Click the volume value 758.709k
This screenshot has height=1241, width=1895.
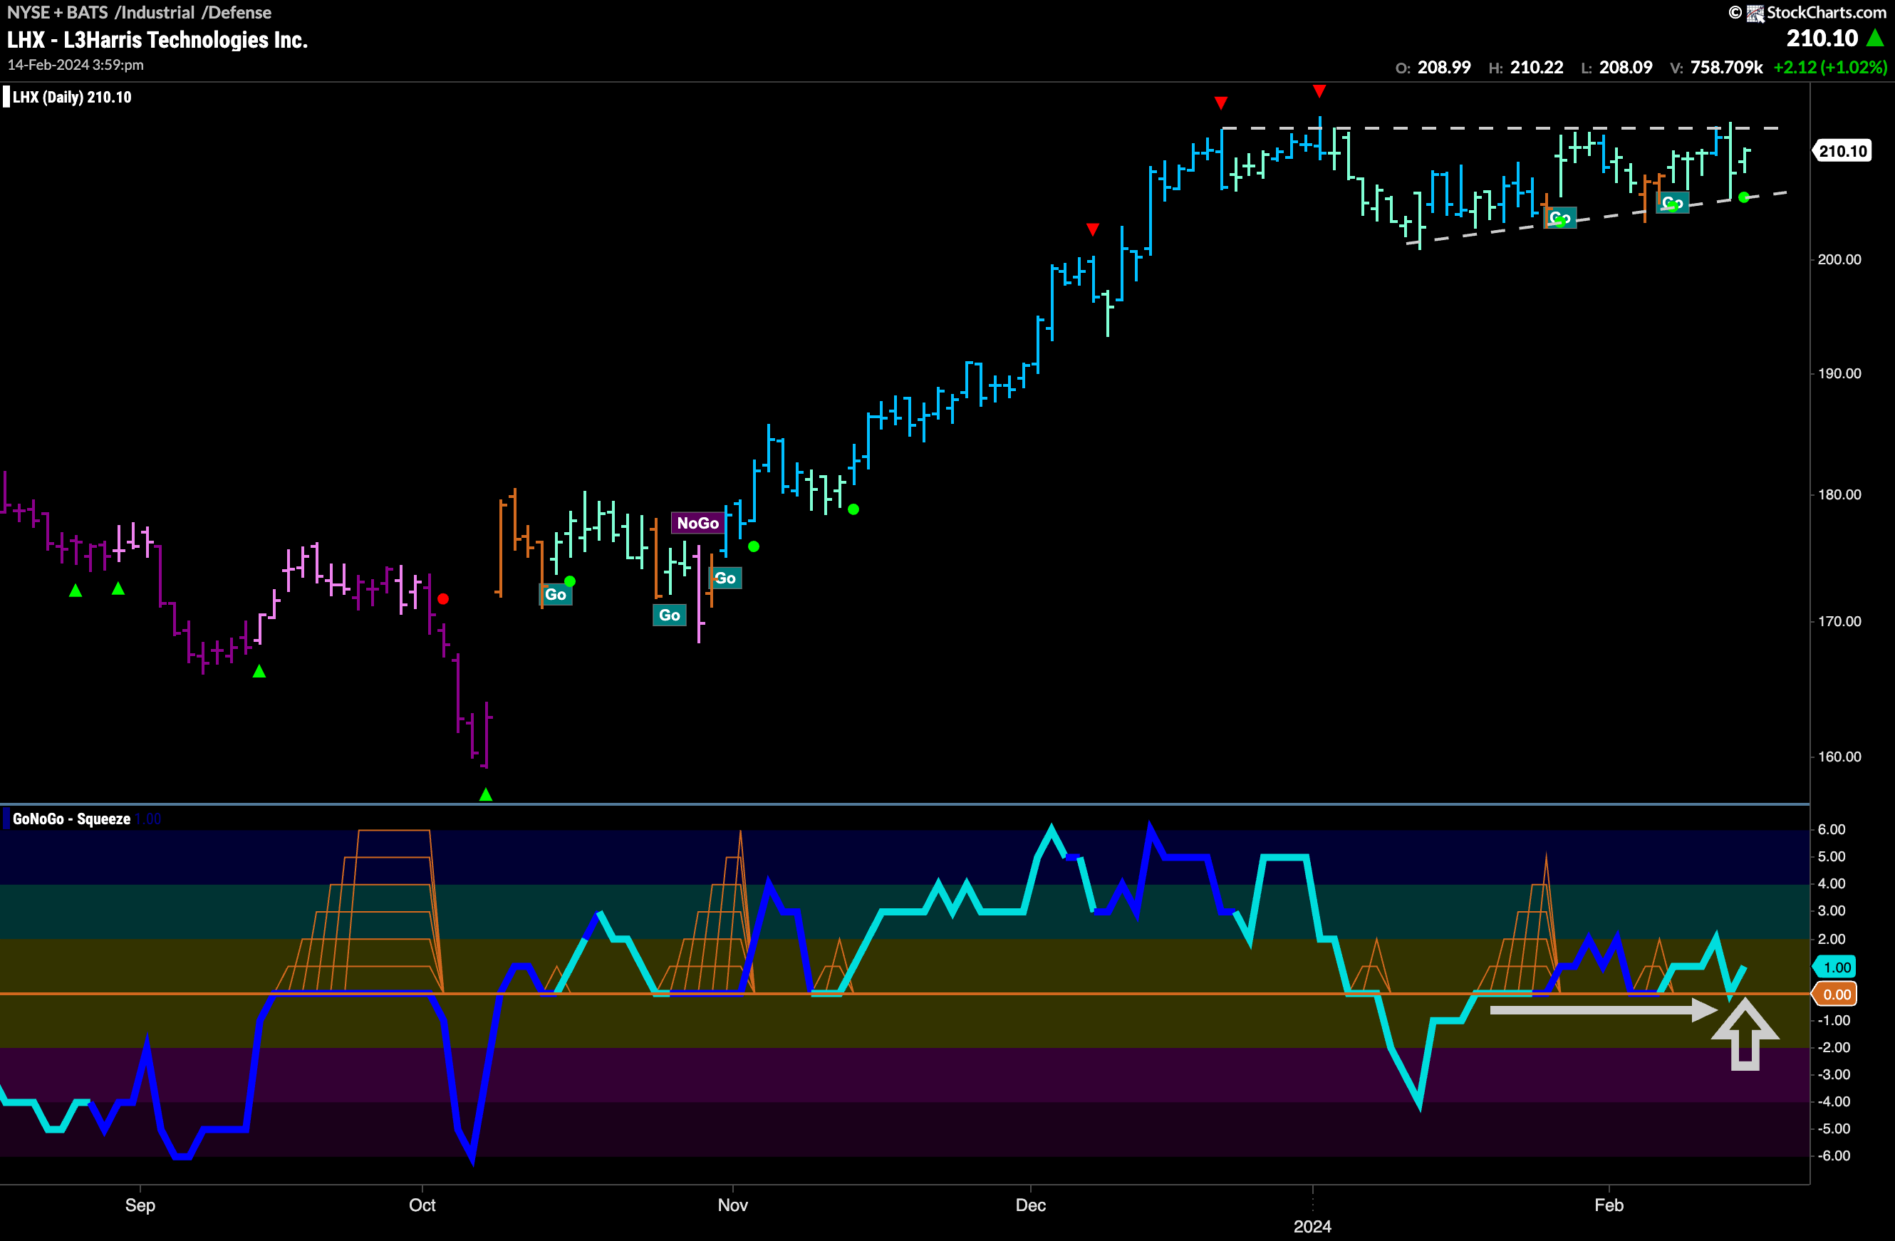pyautogui.click(x=1726, y=68)
